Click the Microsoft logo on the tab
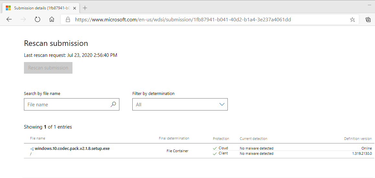 (8, 8)
